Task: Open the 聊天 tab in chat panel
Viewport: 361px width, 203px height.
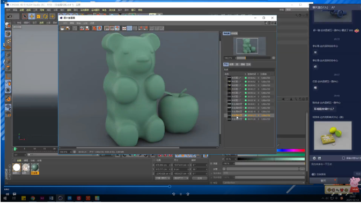Action: pos(323,181)
